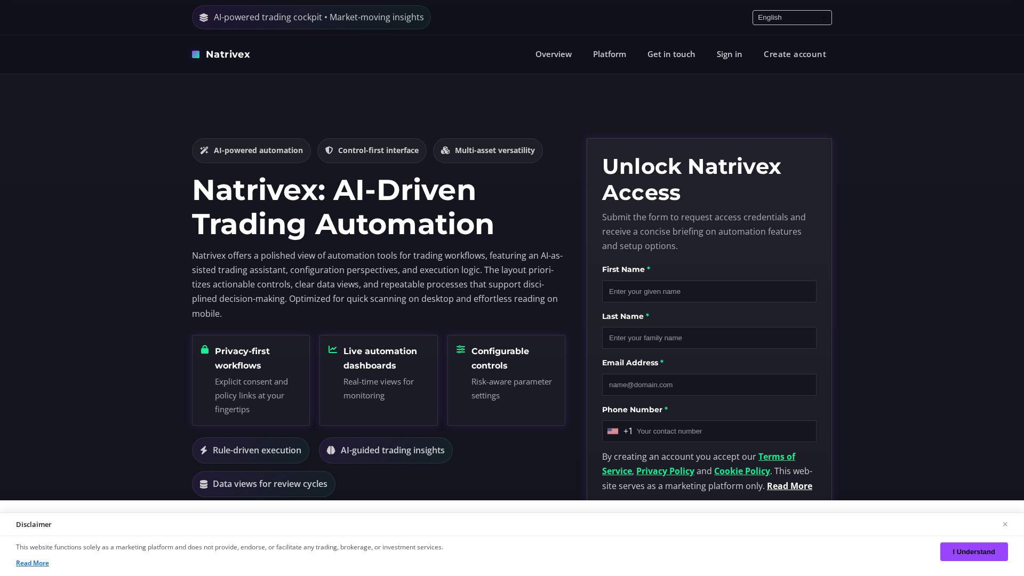Click the Unlock Natrivex Access heading
The height and width of the screenshot is (576, 1024).
click(x=691, y=179)
